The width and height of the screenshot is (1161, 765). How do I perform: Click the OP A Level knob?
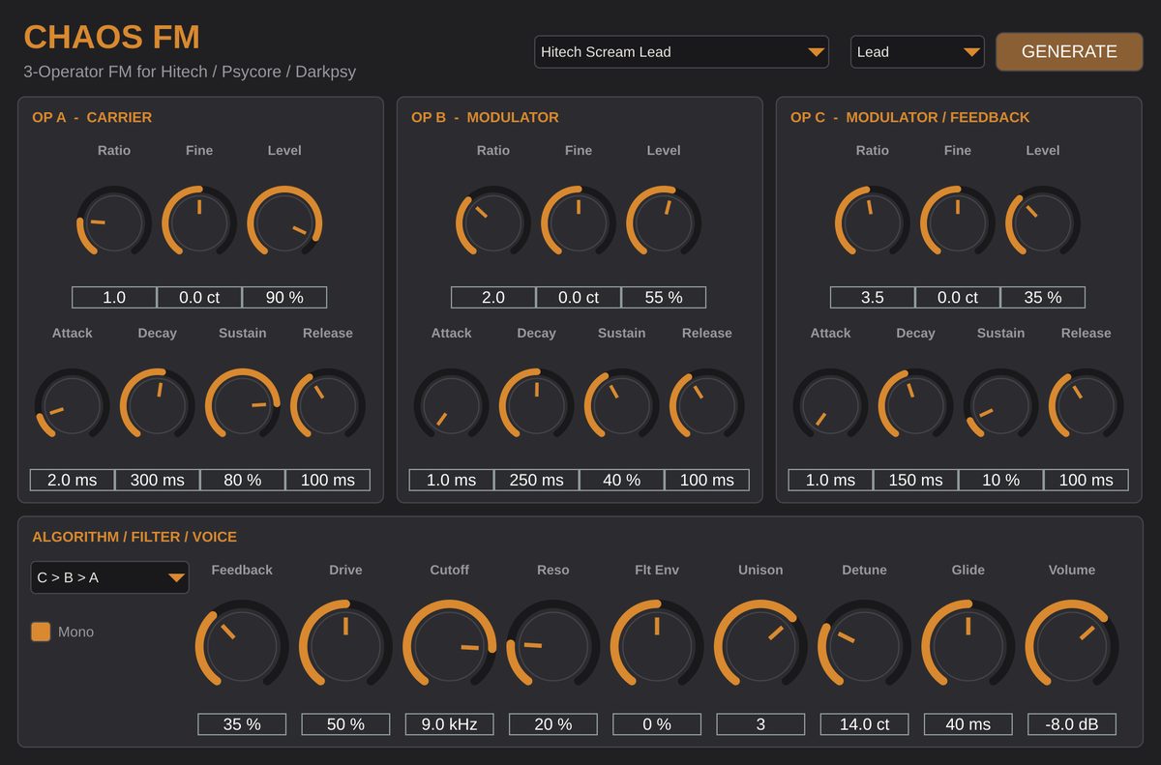(x=284, y=222)
